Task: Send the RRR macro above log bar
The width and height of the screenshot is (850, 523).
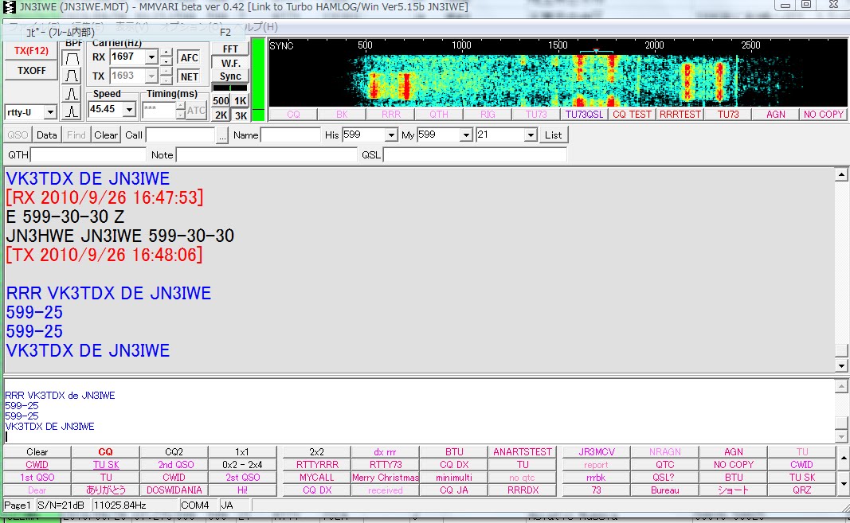Action: point(391,115)
